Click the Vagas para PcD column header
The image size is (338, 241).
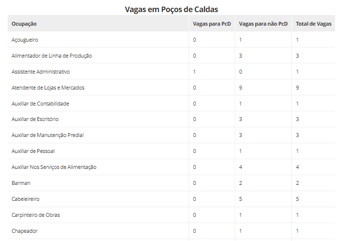212,24
